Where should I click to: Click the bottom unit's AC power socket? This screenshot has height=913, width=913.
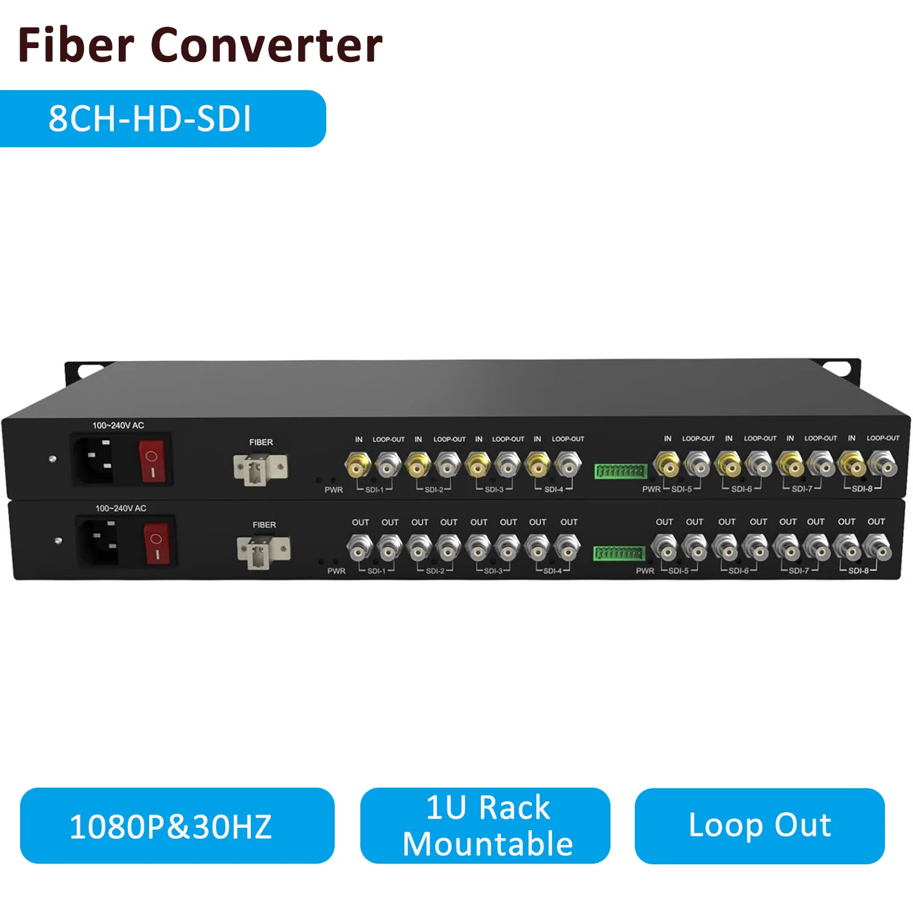99,541
